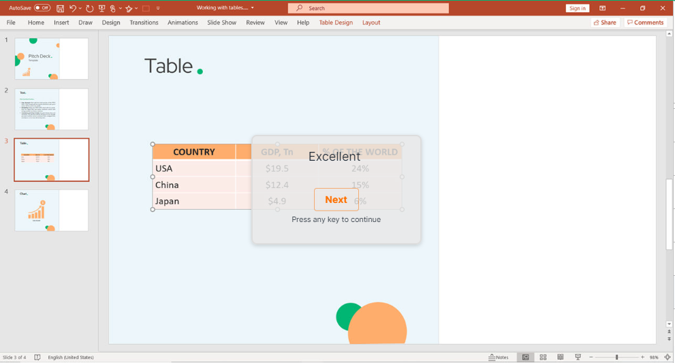Fit slide to current window

click(668, 357)
